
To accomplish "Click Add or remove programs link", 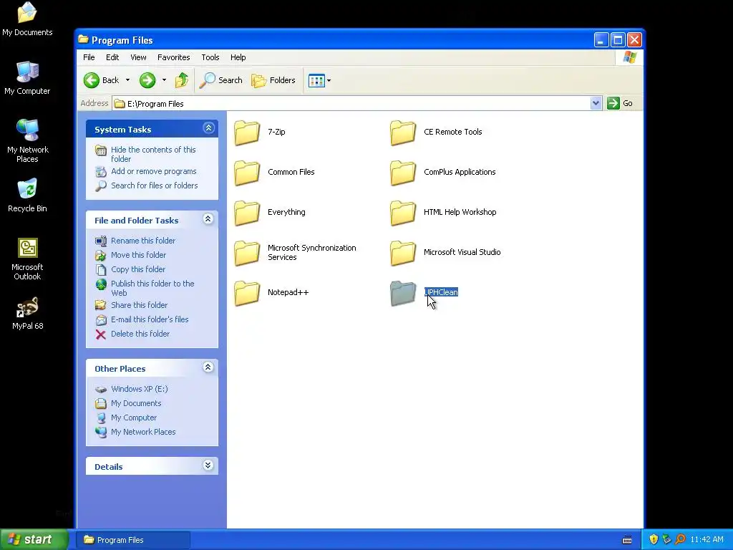I will [154, 172].
